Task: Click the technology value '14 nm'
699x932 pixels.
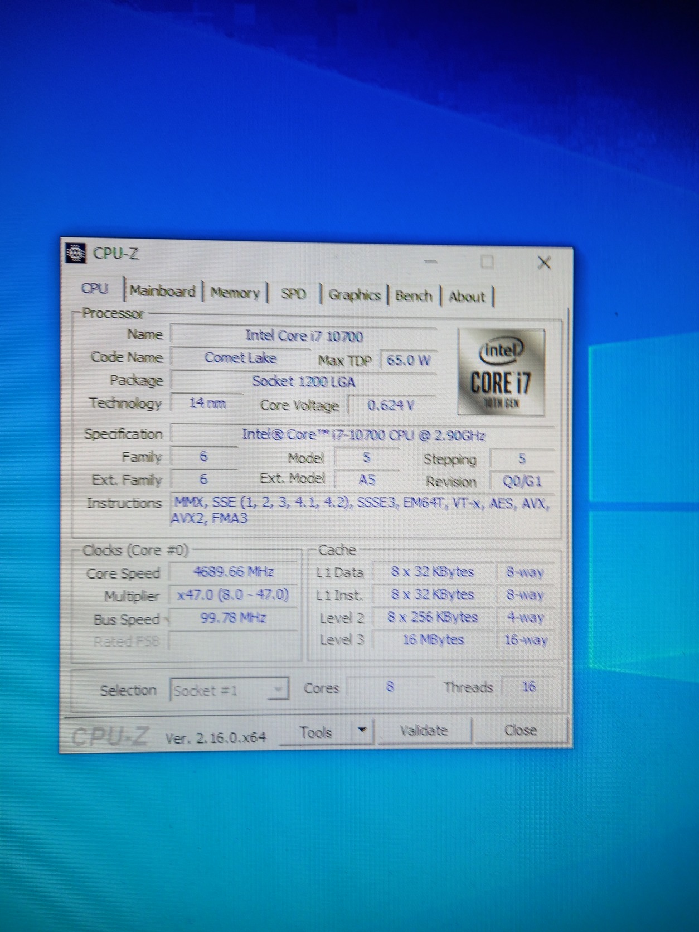Action: pyautogui.click(x=207, y=403)
